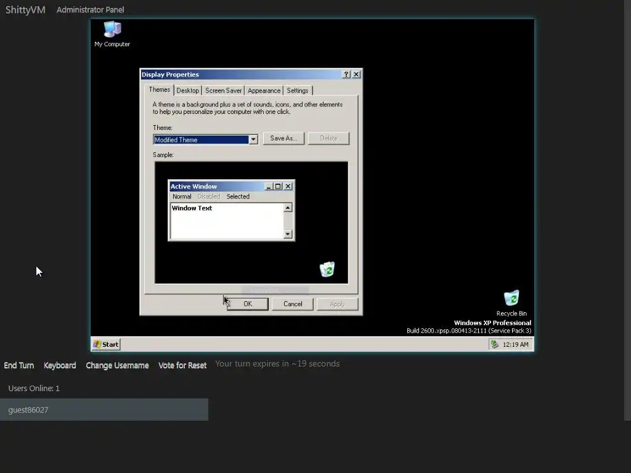Click the Delete theme button
Image resolution: width=631 pixels, height=473 pixels.
point(329,139)
